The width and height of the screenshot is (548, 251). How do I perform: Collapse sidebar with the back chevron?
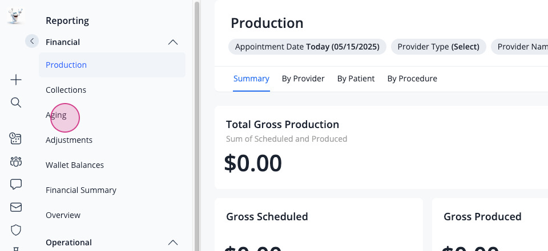(32, 41)
